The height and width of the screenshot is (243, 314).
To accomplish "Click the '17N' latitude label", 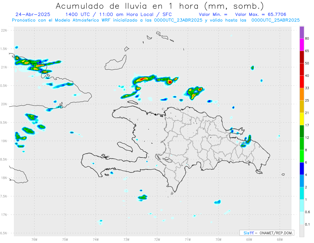I will 4,215.
